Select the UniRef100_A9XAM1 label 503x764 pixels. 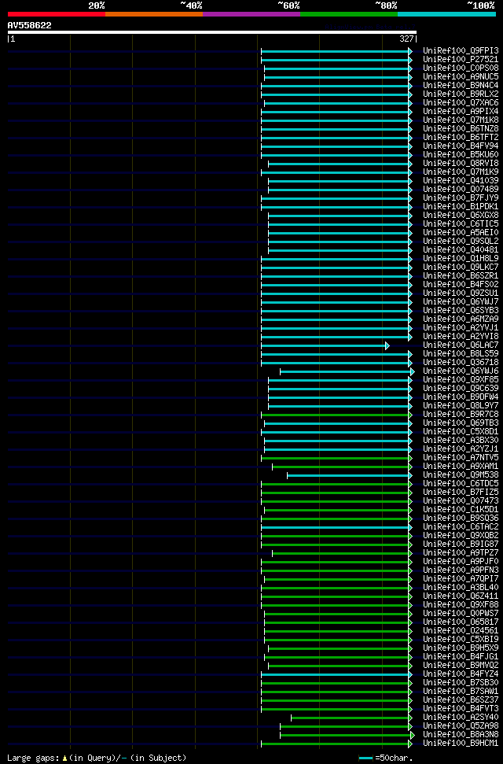[461, 467]
